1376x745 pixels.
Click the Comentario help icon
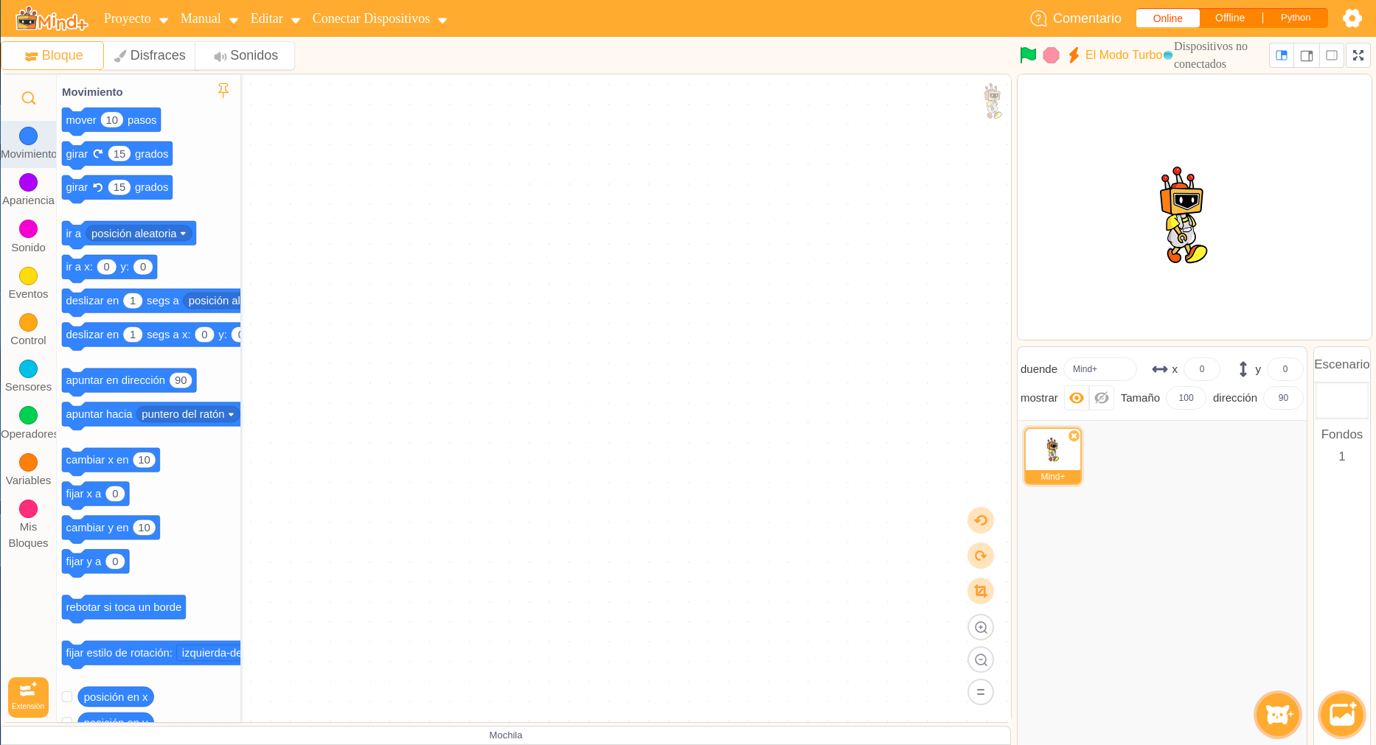1038,18
